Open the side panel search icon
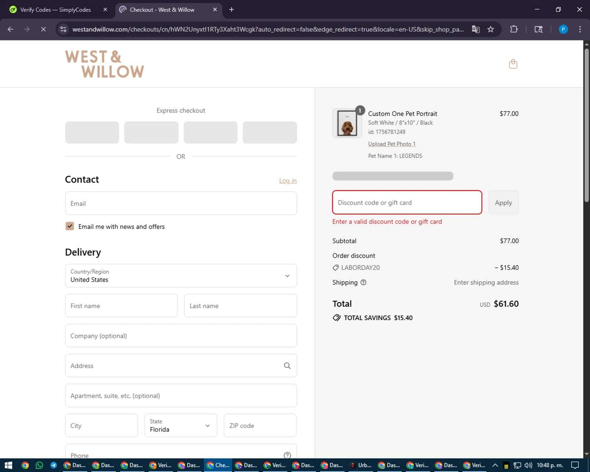 point(538,29)
